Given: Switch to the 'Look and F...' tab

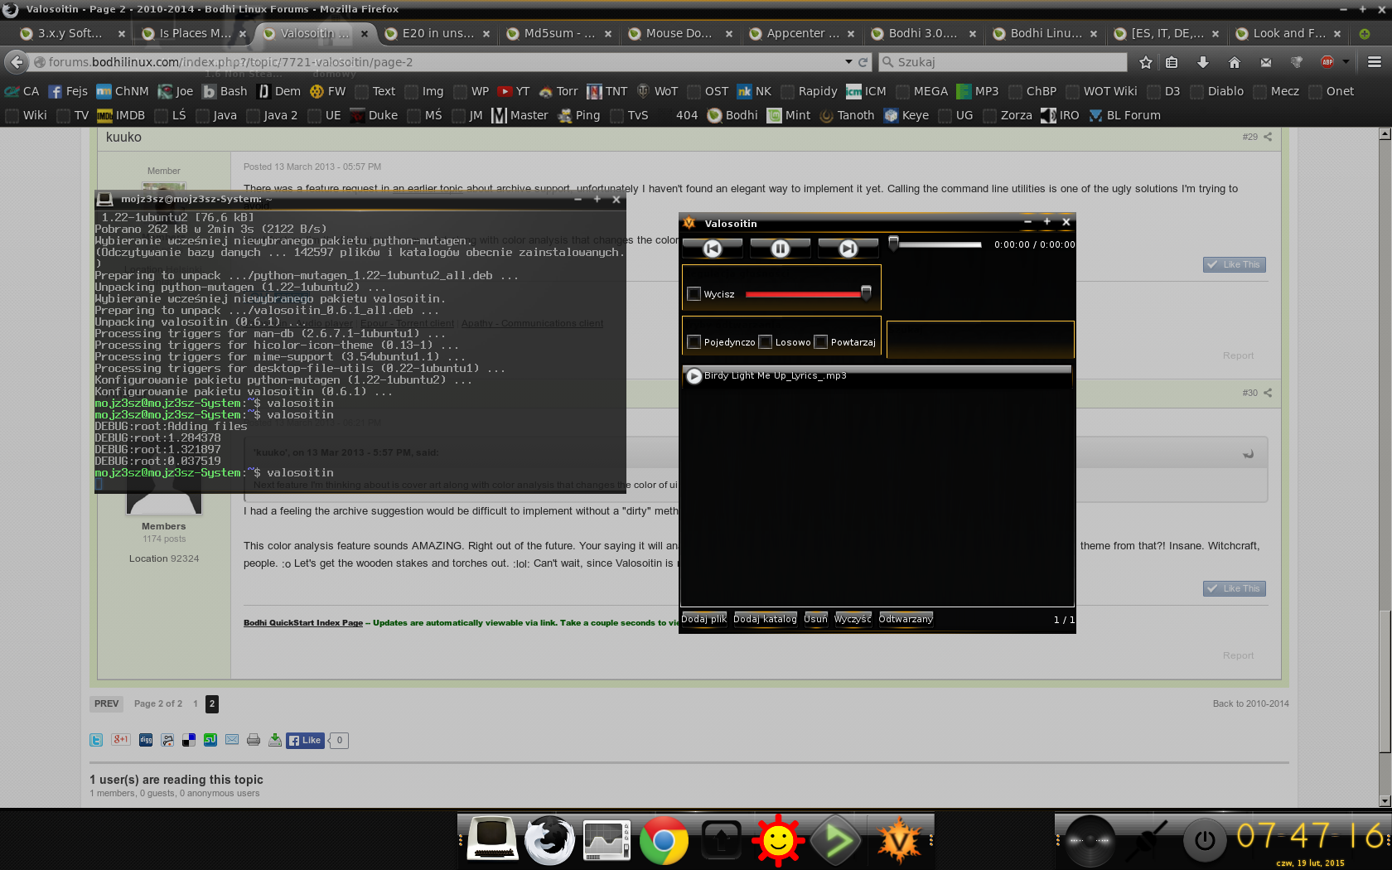Looking at the screenshot, I should coord(1288,33).
